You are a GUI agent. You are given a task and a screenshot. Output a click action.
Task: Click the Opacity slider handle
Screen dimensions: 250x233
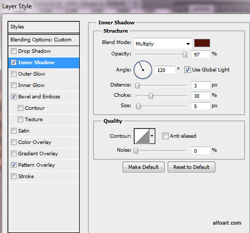(x=185, y=54)
